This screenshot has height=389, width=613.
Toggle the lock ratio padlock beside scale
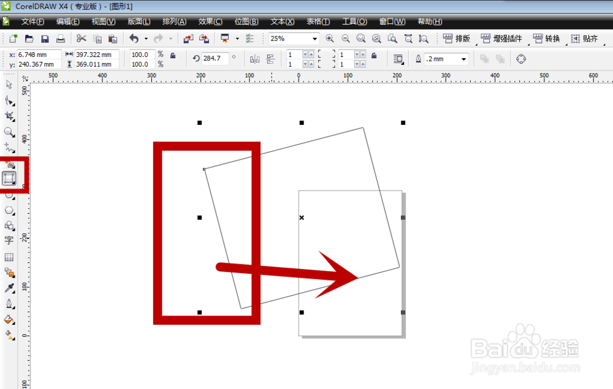(173, 56)
